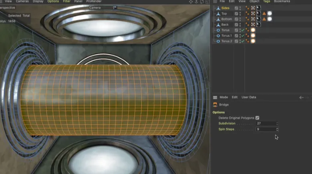Click the Sides polygon object icon

tap(218, 8)
